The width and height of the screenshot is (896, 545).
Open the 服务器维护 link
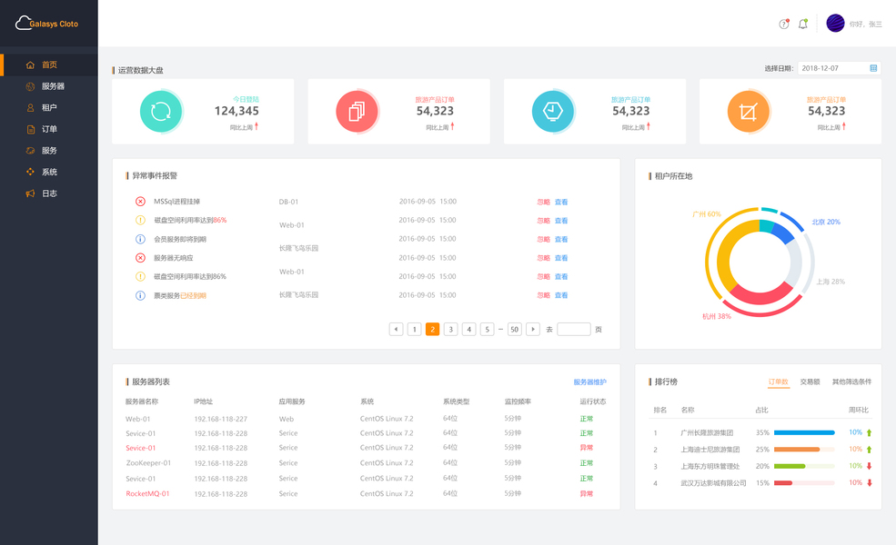[589, 382]
